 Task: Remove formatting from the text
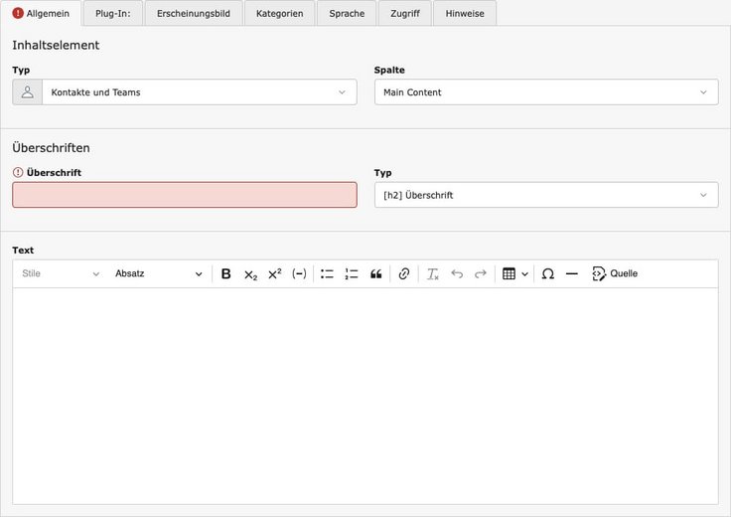[432, 274]
